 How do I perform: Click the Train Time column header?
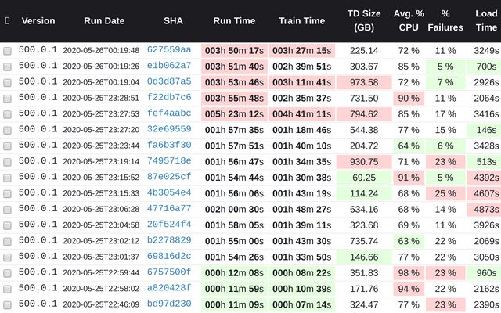301,21
